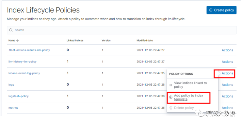
Task: Toggle Name column sort arrow
Action: (x=18, y=41)
